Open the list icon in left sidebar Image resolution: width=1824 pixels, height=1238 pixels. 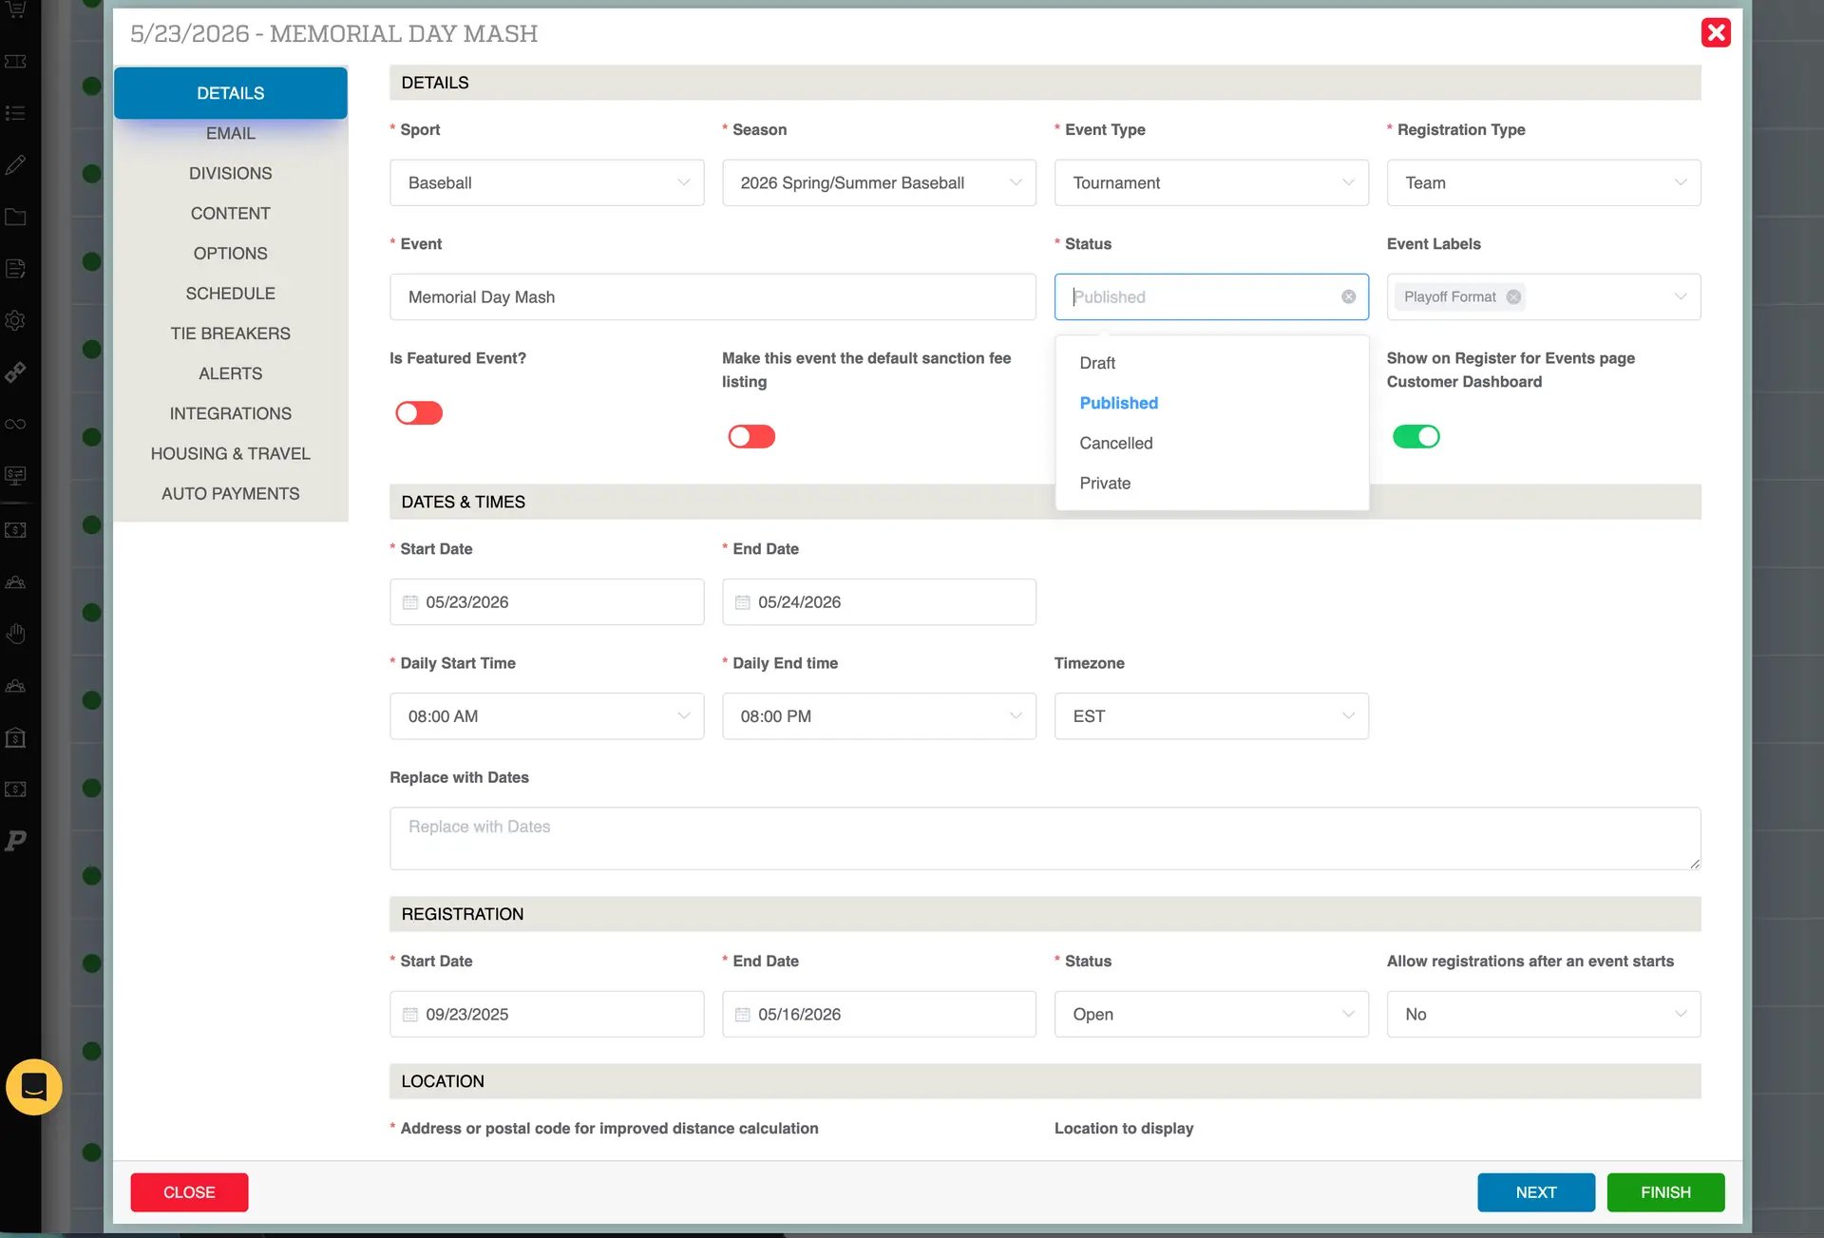[15, 113]
